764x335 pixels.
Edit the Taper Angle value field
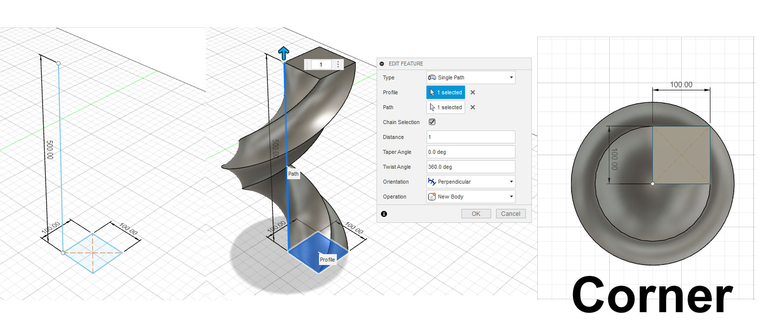point(470,152)
